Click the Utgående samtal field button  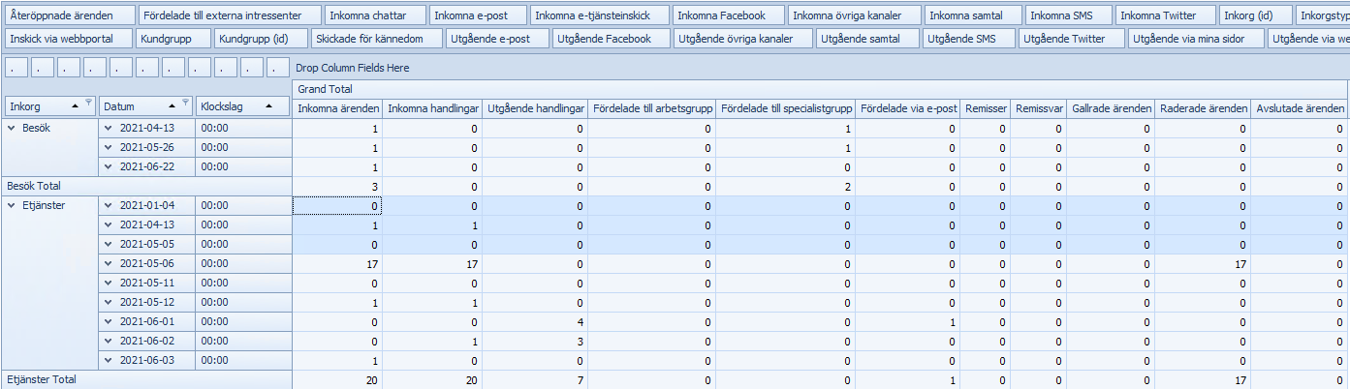pos(865,39)
